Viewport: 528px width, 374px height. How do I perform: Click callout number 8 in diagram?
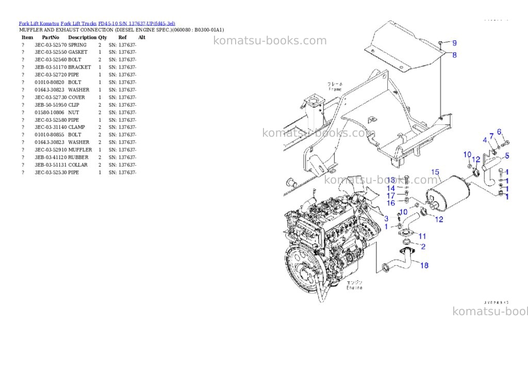pyautogui.click(x=455, y=55)
